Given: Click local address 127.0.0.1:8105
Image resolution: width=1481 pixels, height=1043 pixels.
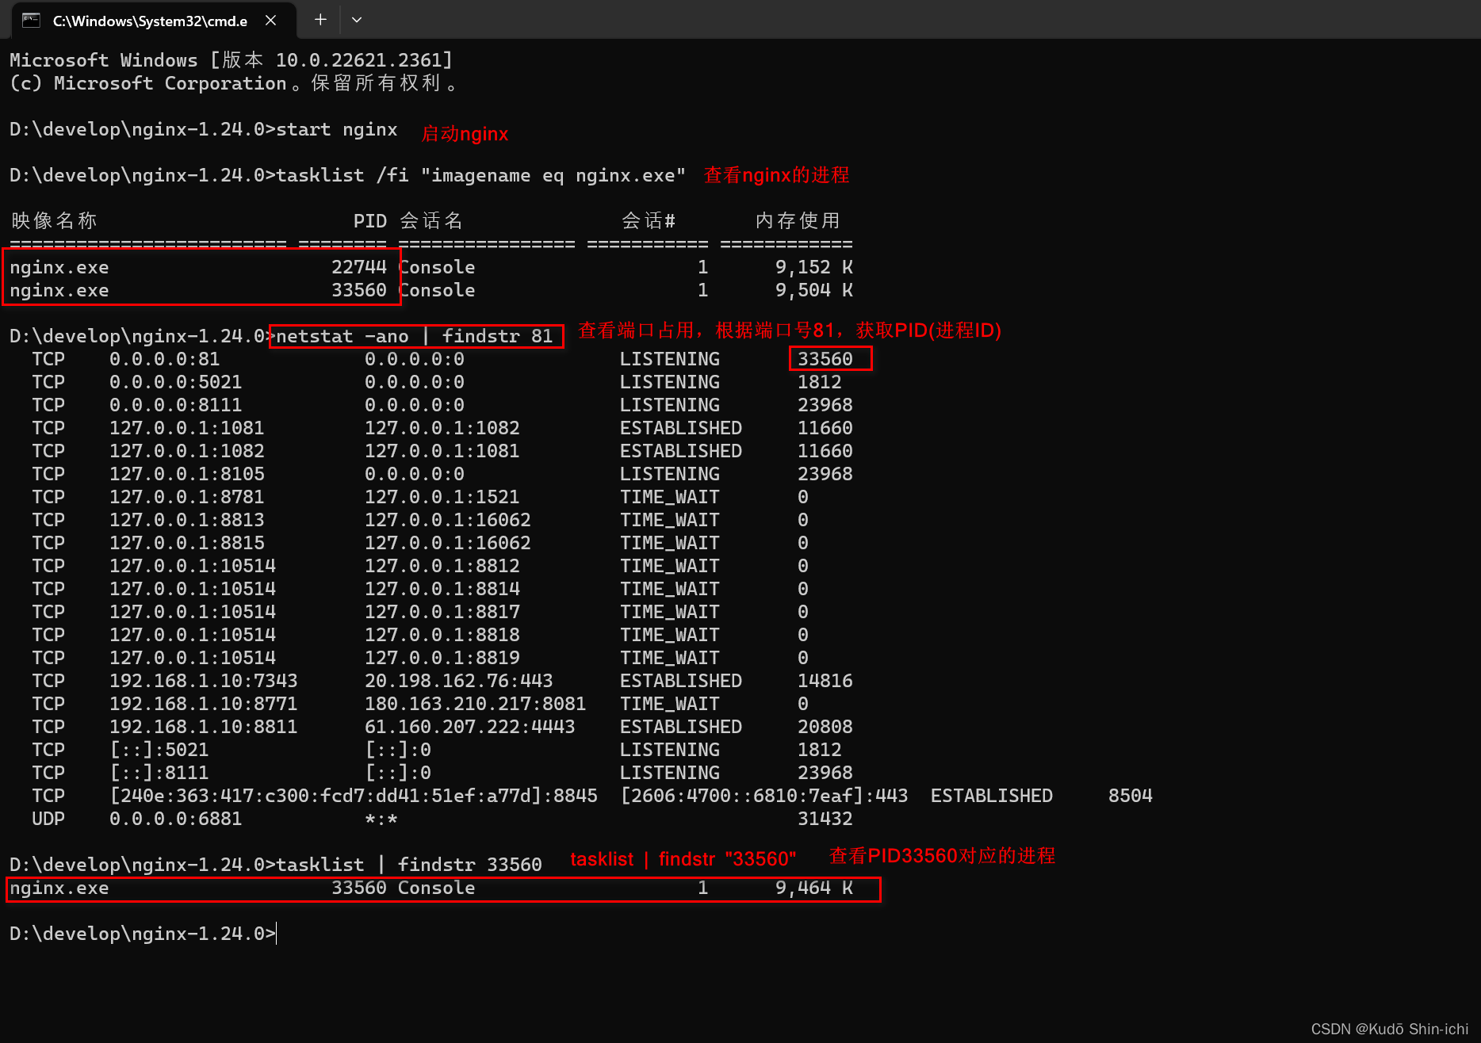Looking at the screenshot, I should click(186, 474).
